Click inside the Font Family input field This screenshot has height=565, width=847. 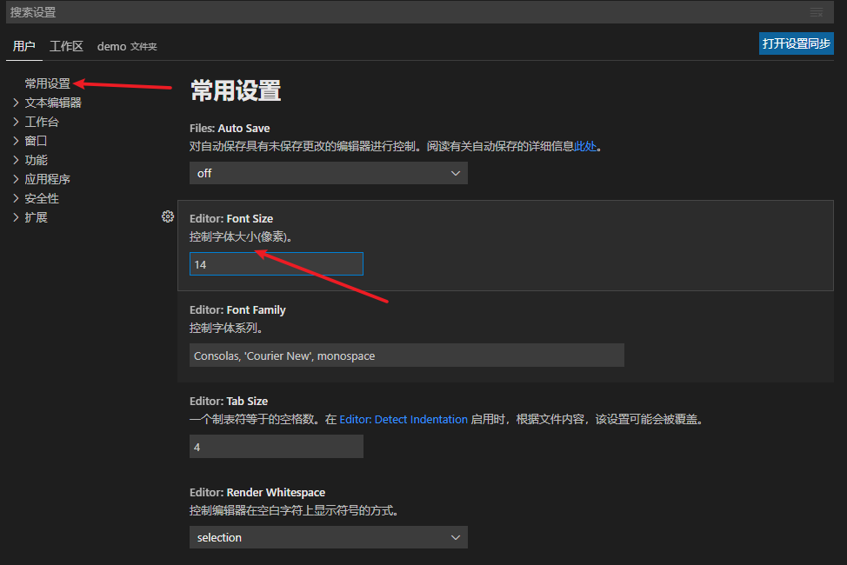406,355
